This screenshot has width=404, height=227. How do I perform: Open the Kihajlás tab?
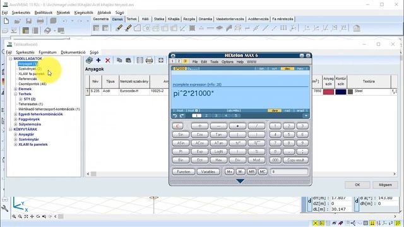(x=174, y=19)
